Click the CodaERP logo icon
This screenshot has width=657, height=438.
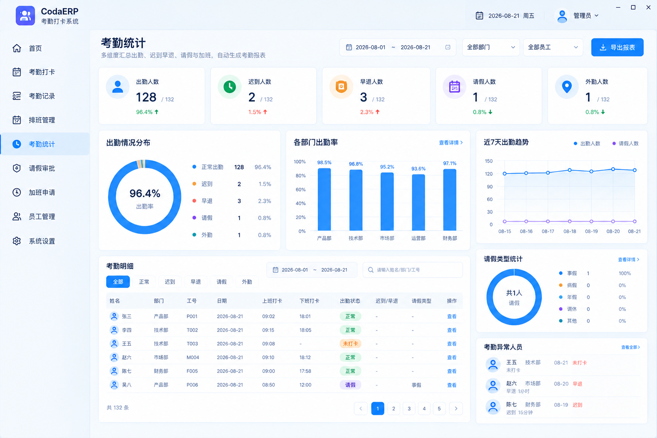point(25,16)
